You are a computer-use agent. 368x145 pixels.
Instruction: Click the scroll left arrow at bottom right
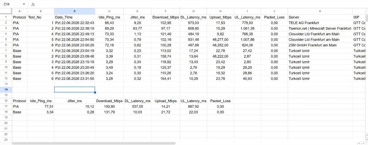point(360,143)
